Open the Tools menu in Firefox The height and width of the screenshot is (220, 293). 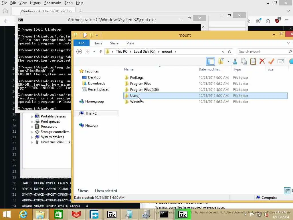pyautogui.click(x=69, y=3)
